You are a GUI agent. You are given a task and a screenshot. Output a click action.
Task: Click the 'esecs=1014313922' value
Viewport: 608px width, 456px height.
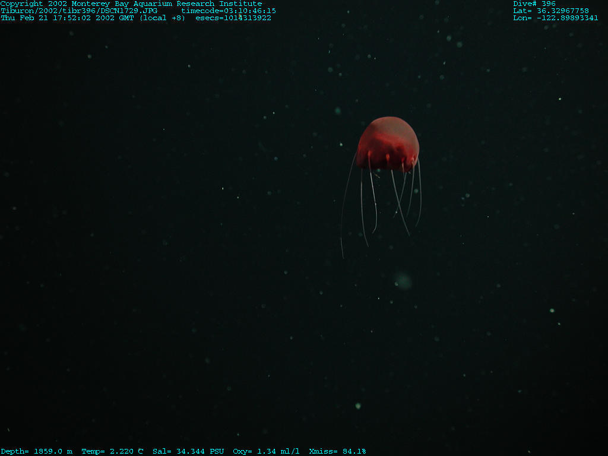click(x=233, y=18)
